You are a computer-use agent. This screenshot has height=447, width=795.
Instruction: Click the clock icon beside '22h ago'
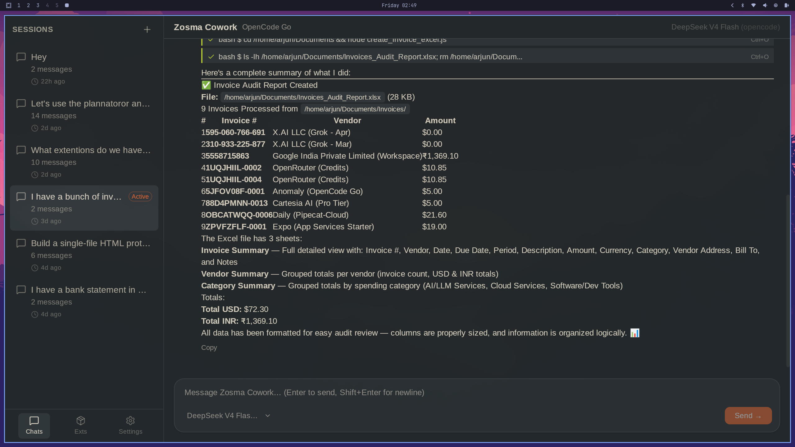pos(35,81)
